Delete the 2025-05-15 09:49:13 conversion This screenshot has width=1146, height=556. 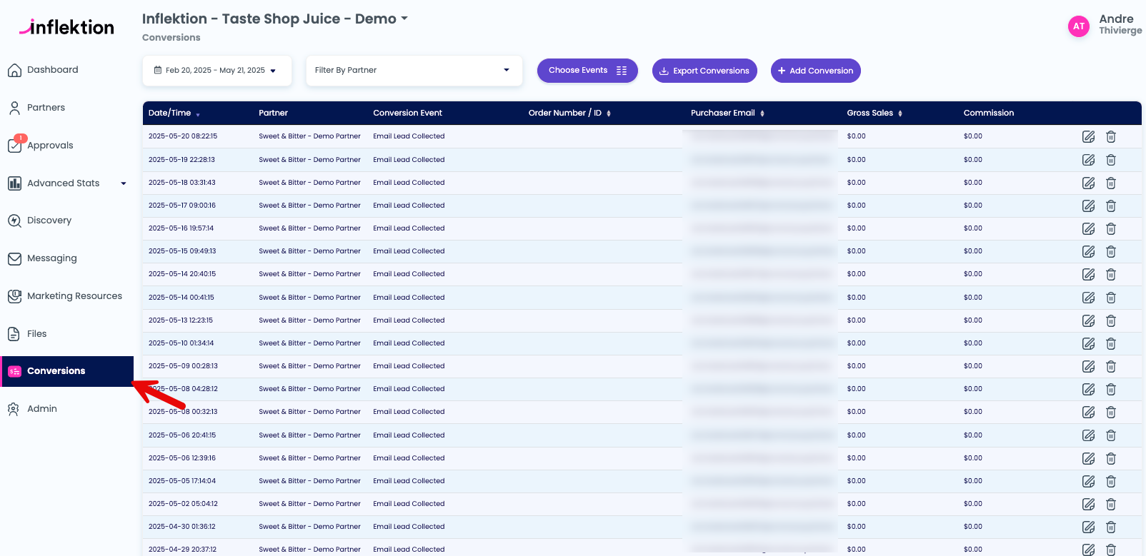tap(1111, 252)
